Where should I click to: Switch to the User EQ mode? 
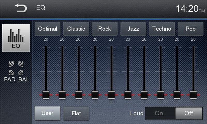click(48, 113)
